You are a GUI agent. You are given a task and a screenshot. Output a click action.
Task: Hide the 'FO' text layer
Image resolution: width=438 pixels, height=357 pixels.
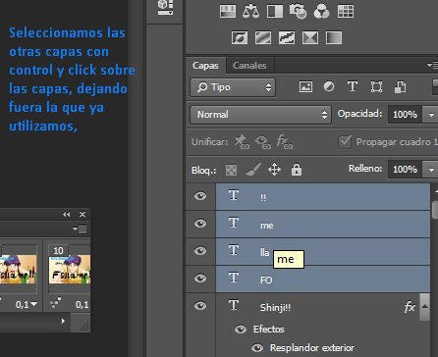click(200, 279)
